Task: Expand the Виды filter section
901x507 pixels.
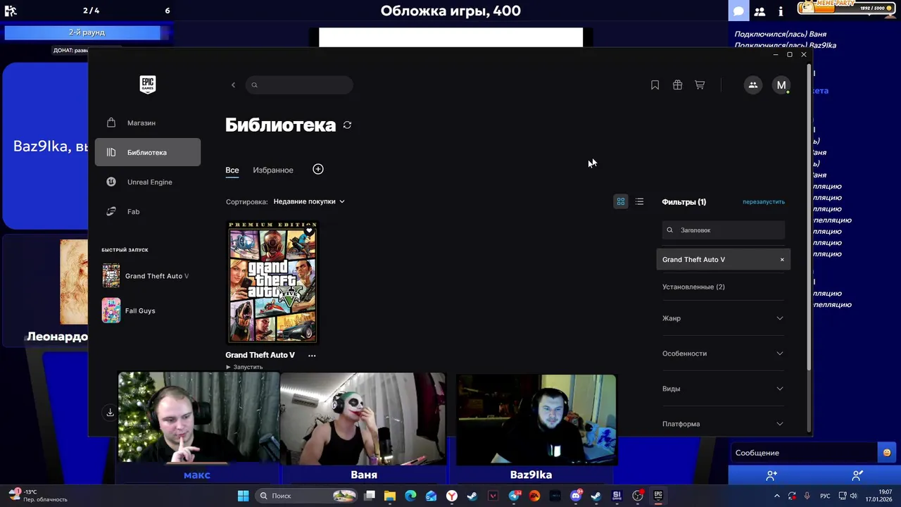Action: (723, 389)
